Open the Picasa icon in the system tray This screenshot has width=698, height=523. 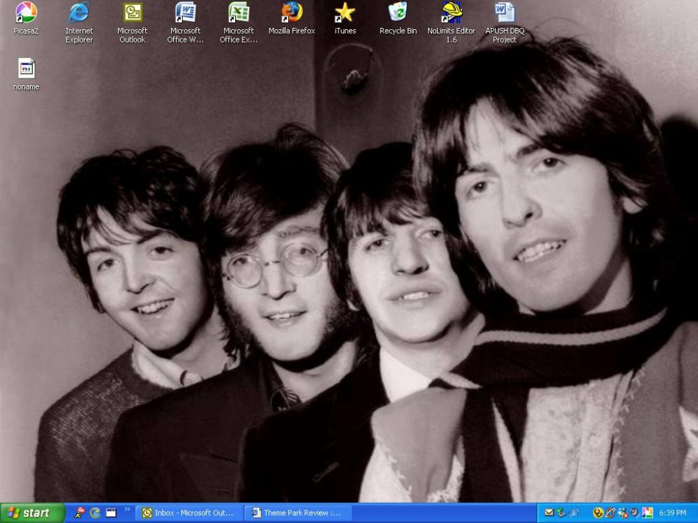coord(647,513)
